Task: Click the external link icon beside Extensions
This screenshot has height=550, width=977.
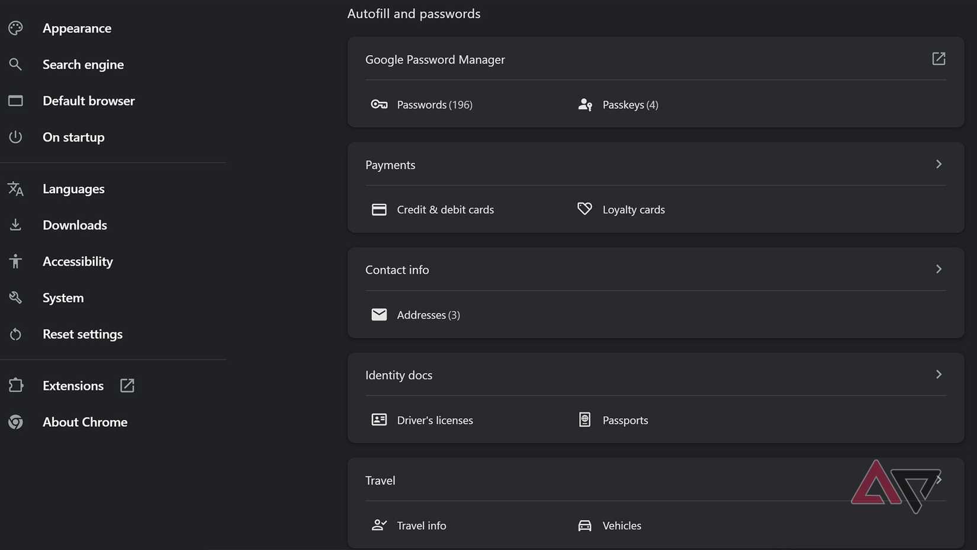Action: (x=127, y=385)
